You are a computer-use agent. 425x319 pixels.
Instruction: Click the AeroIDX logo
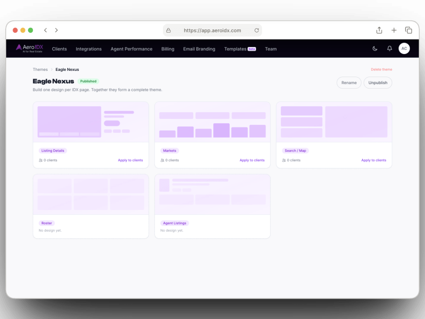29,48
